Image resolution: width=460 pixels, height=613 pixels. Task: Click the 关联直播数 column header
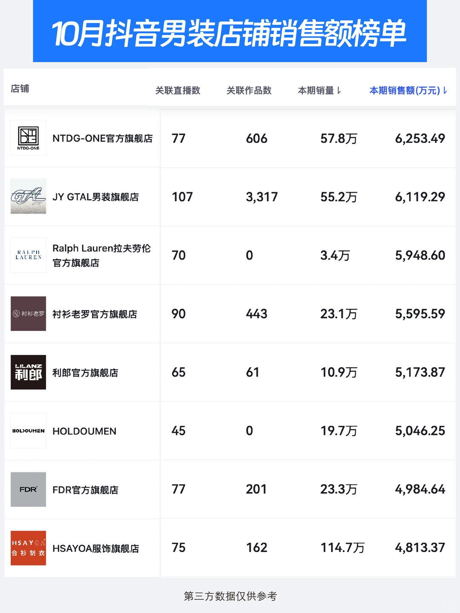point(178,90)
